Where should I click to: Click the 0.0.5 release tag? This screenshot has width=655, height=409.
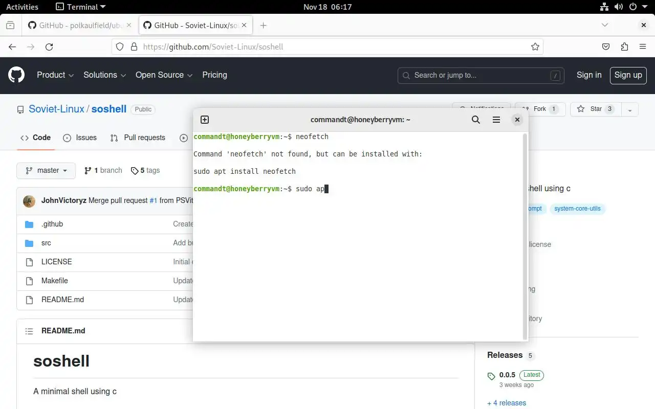point(507,375)
